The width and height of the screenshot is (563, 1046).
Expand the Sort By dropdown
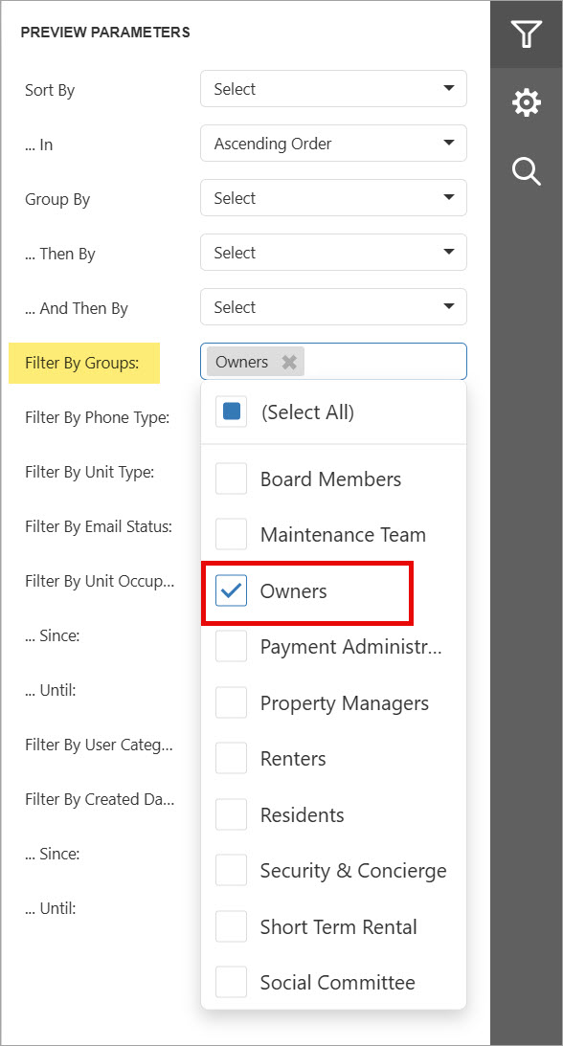click(x=333, y=89)
